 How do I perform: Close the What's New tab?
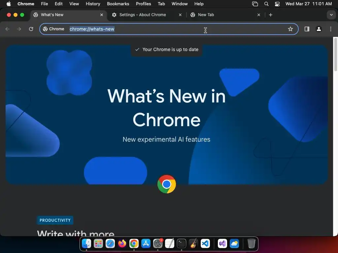pyautogui.click(x=102, y=15)
